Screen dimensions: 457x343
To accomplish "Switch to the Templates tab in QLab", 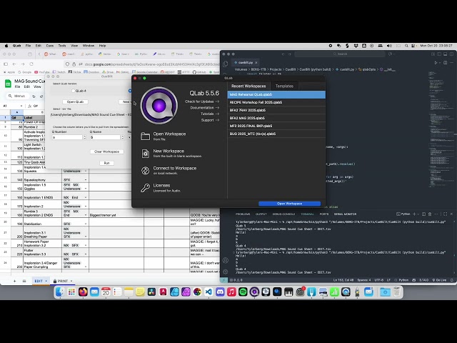I will point(284,86).
